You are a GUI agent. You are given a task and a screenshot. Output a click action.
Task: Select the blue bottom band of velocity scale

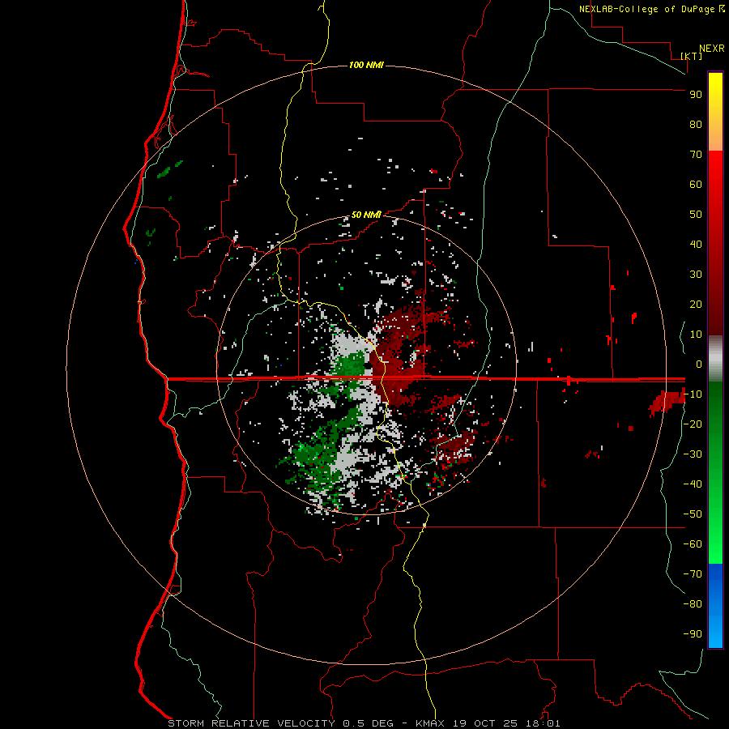(715, 606)
